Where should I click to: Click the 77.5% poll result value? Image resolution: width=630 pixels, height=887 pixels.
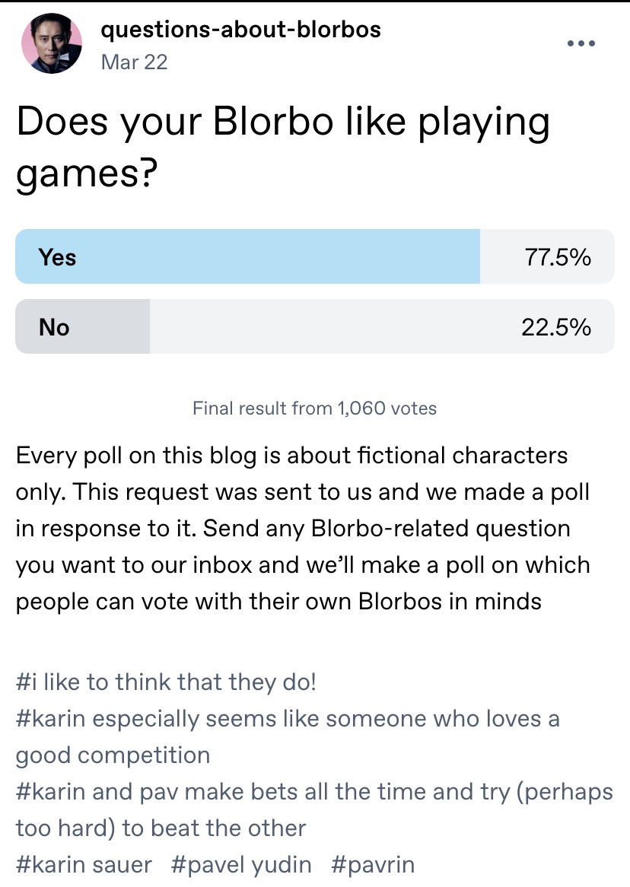558,257
